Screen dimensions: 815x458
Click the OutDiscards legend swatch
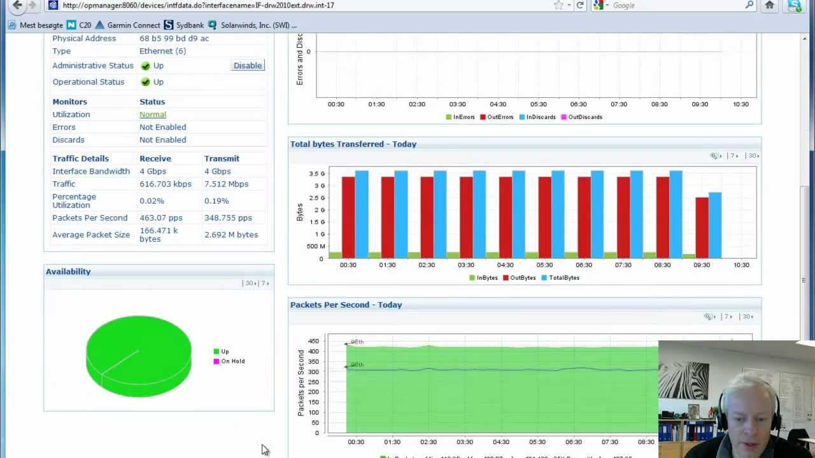coord(564,117)
